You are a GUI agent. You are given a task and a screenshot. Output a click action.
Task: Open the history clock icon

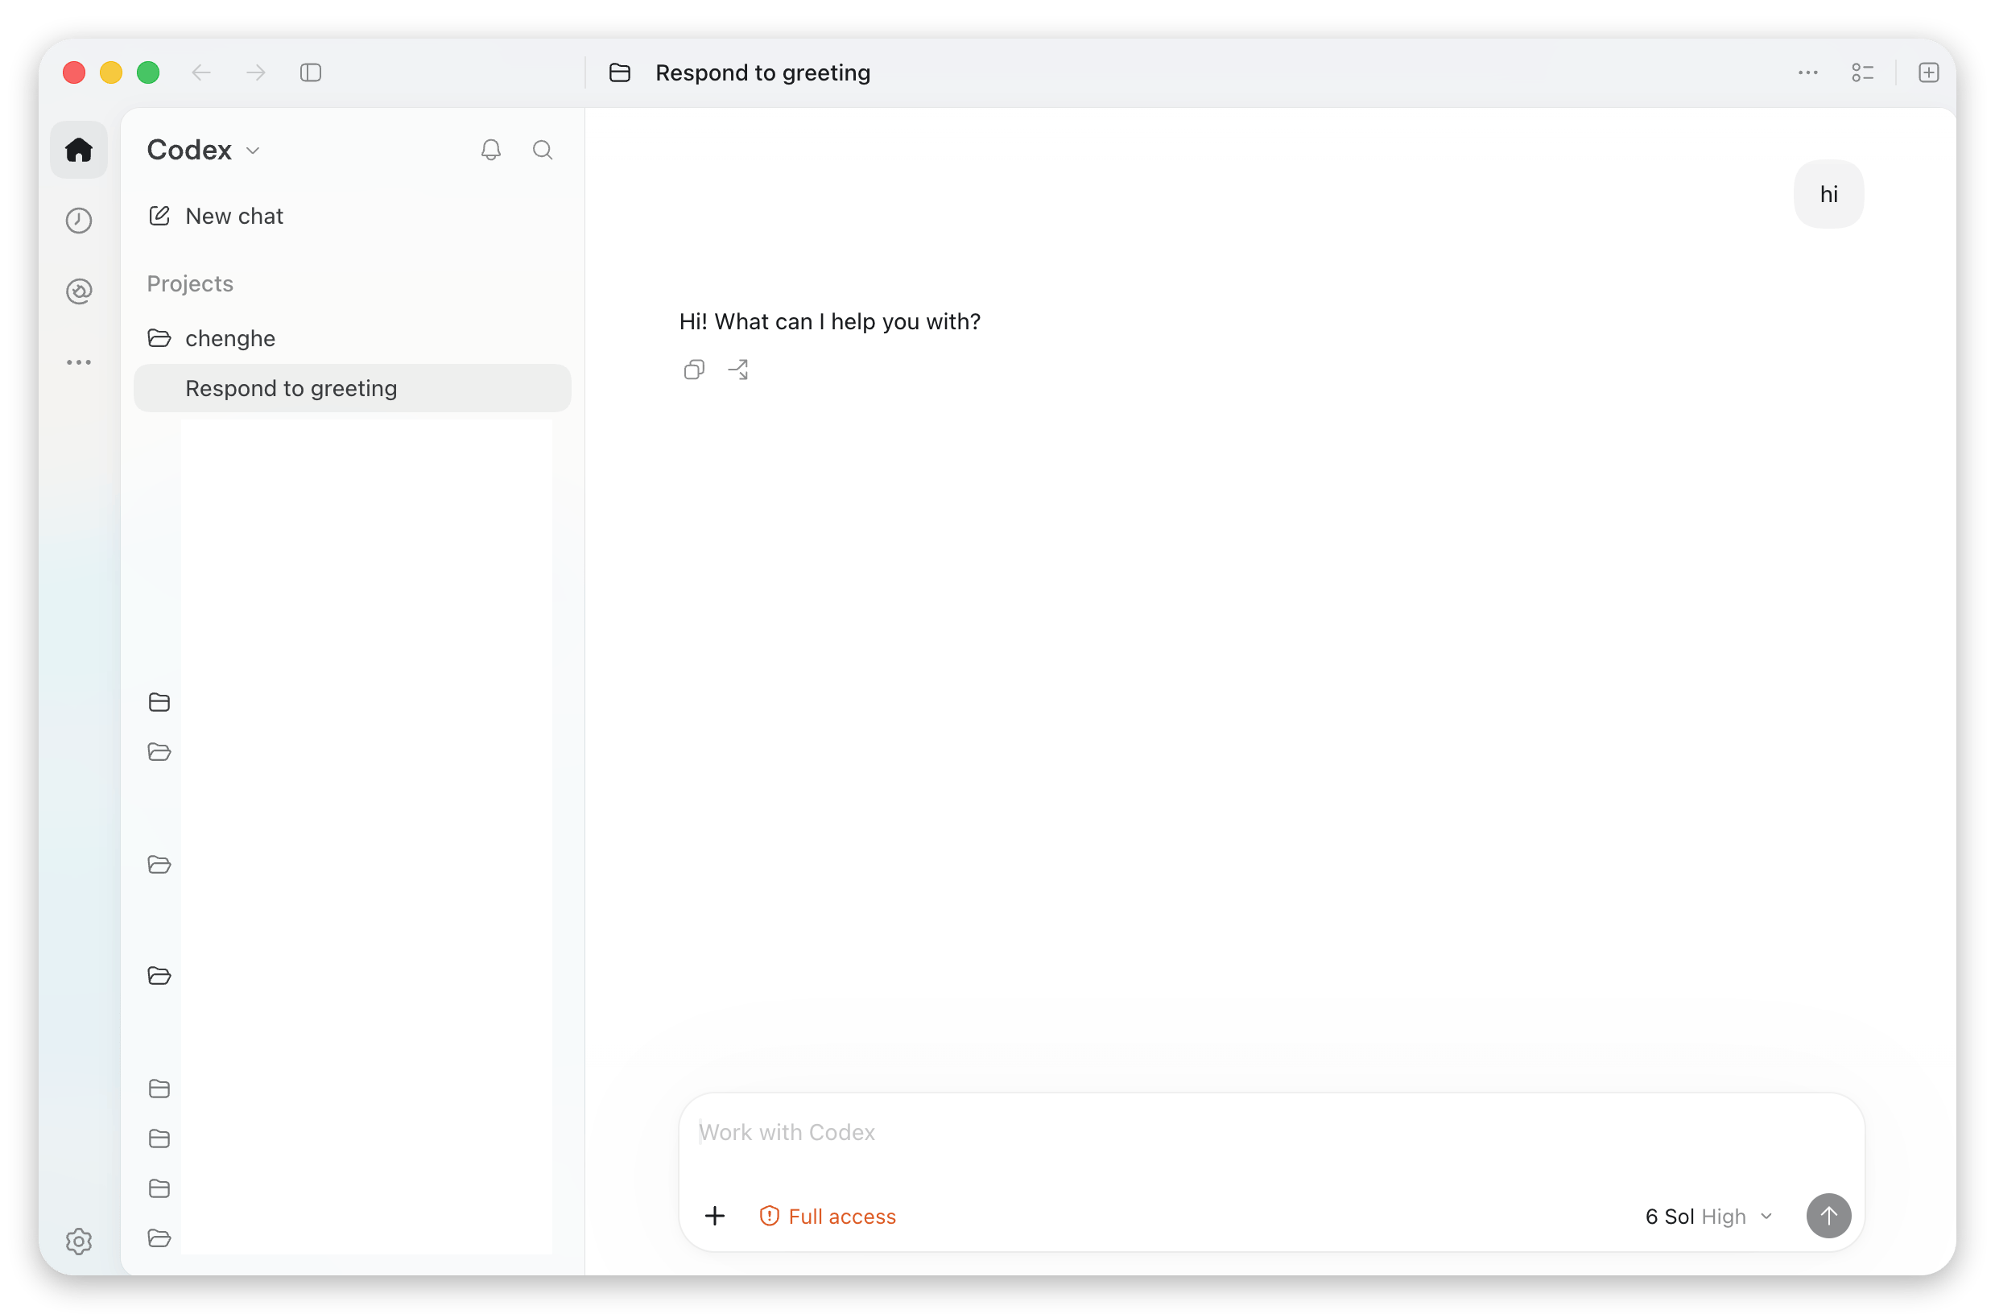pyautogui.click(x=79, y=221)
